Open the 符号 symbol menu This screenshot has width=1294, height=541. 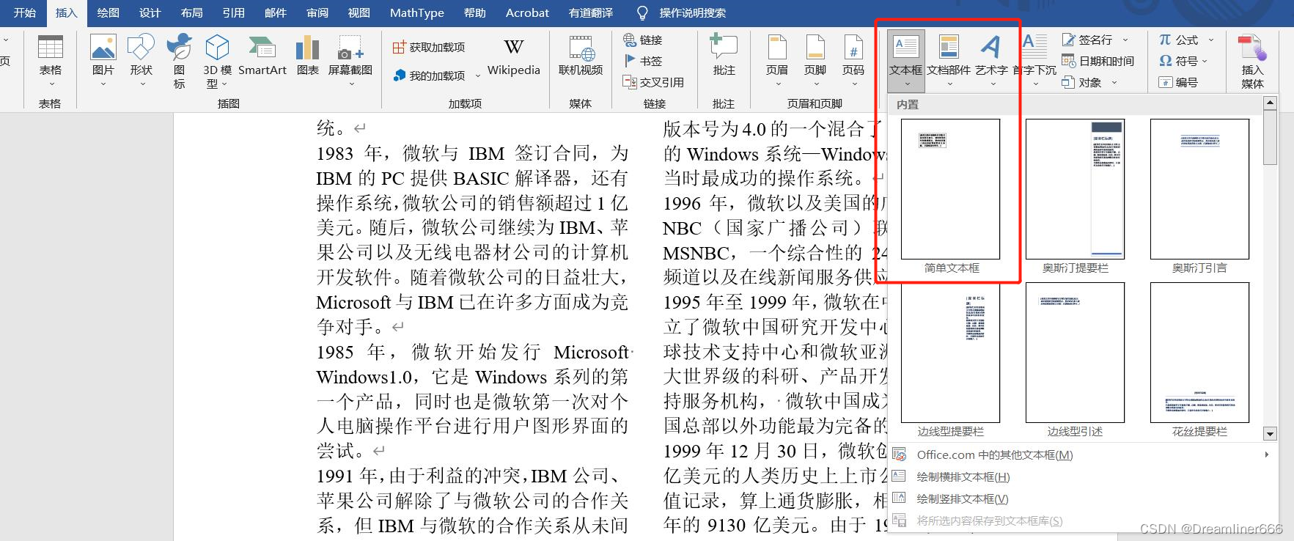tap(1183, 61)
